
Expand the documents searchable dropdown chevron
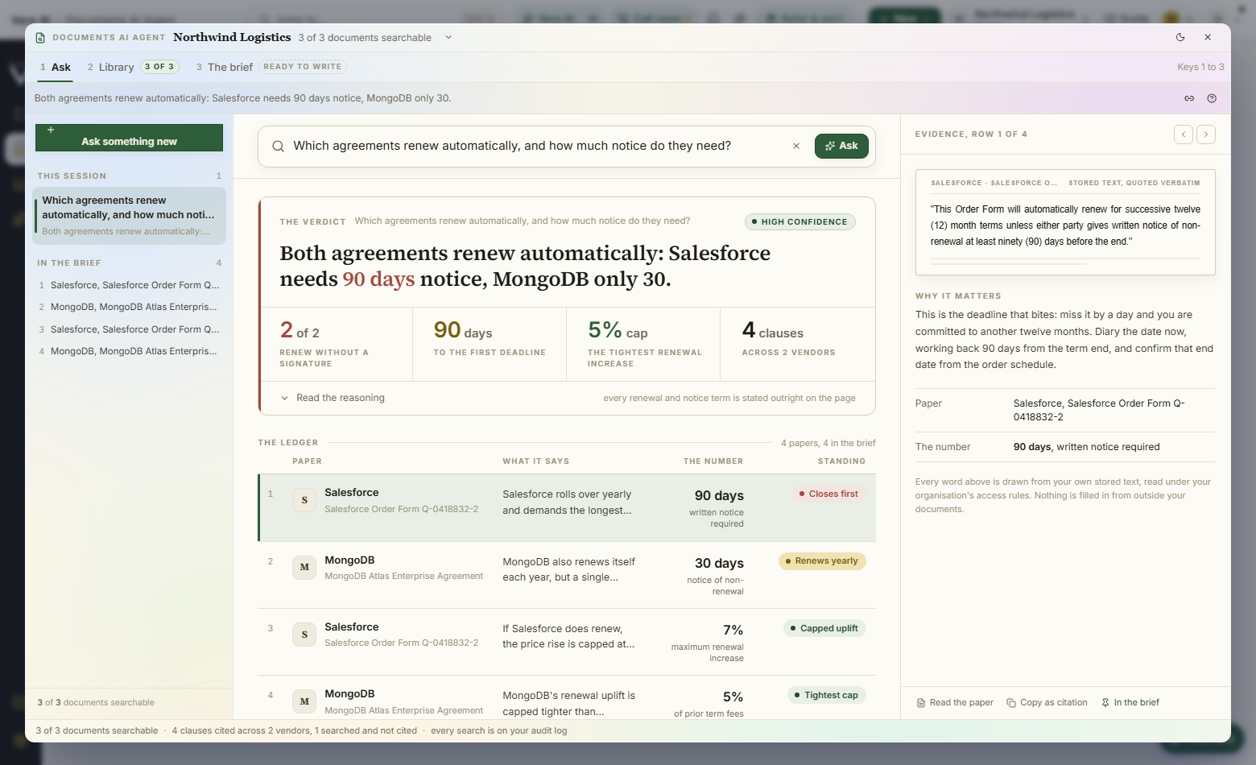click(x=448, y=37)
